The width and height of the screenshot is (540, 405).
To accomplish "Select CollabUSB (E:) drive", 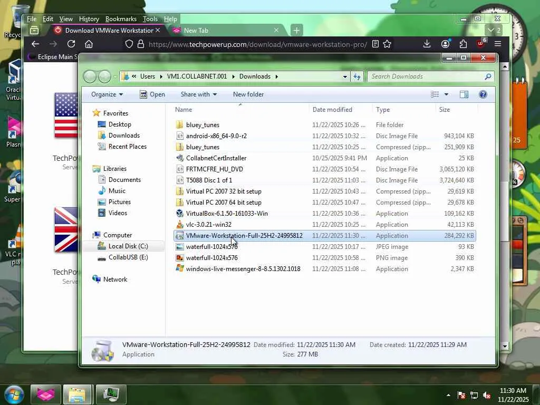I will coord(128,257).
